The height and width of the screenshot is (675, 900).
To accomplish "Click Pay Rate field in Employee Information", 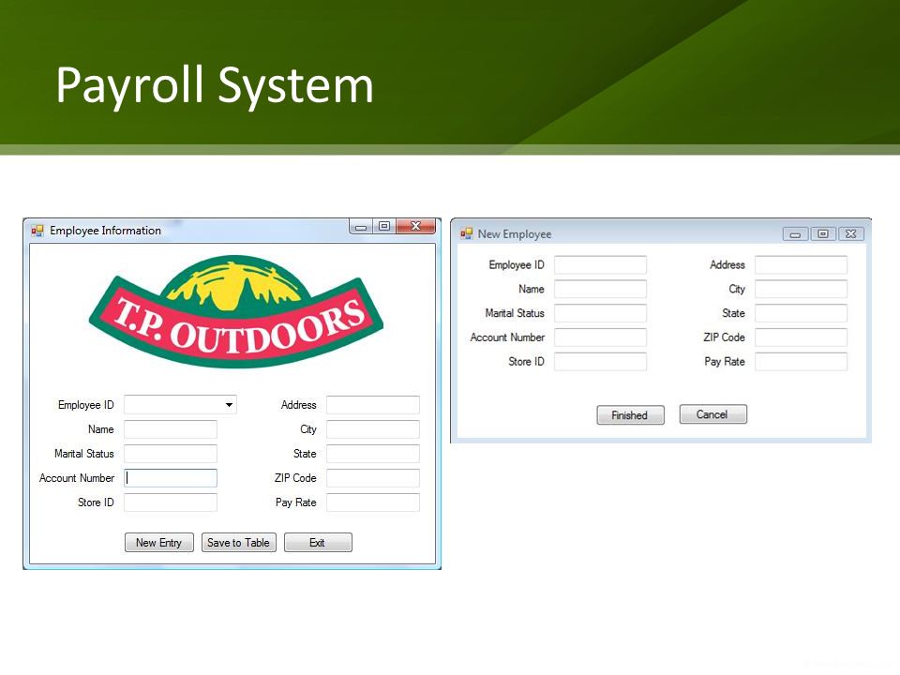I will (x=373, y=502).
